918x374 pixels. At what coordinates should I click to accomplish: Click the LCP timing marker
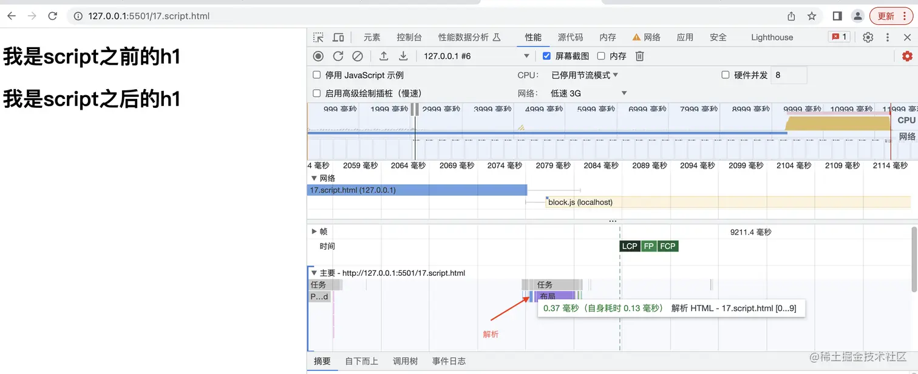(630, 246)
